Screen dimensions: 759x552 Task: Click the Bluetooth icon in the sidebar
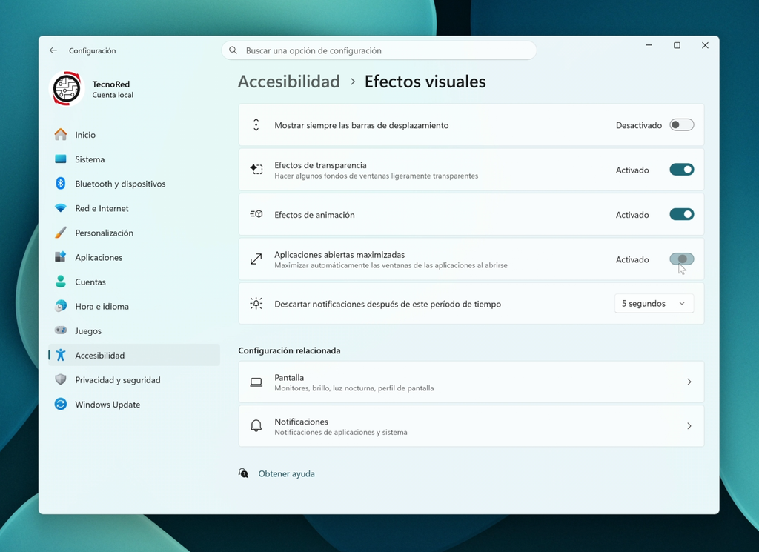coord(61,183)
